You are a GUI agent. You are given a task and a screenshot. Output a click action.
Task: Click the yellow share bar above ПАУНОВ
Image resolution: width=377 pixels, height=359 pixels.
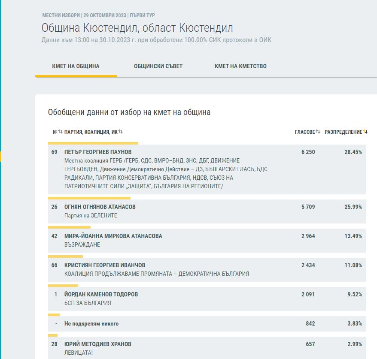(x=93, y=143)
